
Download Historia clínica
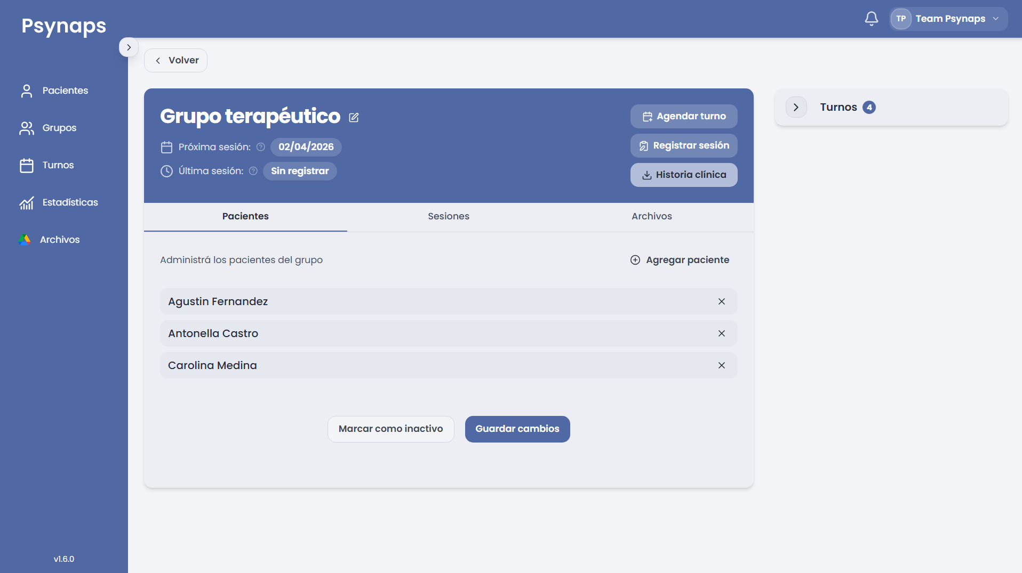click(684, 175)
